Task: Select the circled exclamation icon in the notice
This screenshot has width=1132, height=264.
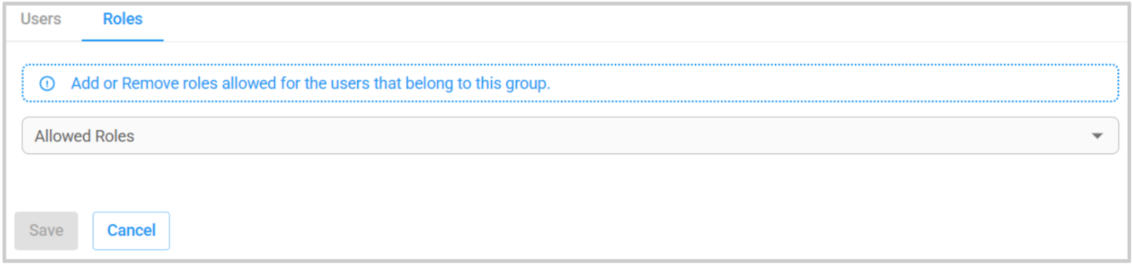Action: (x=47, y=84)
